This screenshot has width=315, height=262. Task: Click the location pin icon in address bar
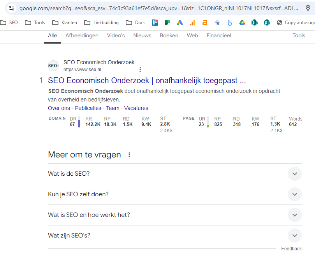click(308, 8)
